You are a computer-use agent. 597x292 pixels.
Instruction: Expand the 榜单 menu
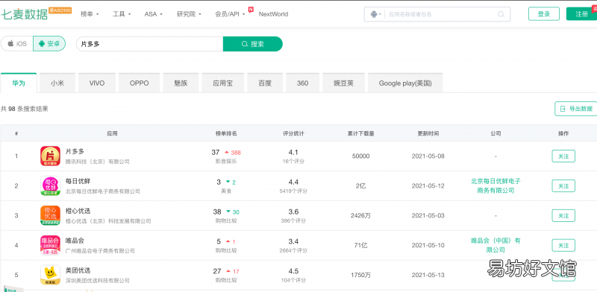(90, 14)
